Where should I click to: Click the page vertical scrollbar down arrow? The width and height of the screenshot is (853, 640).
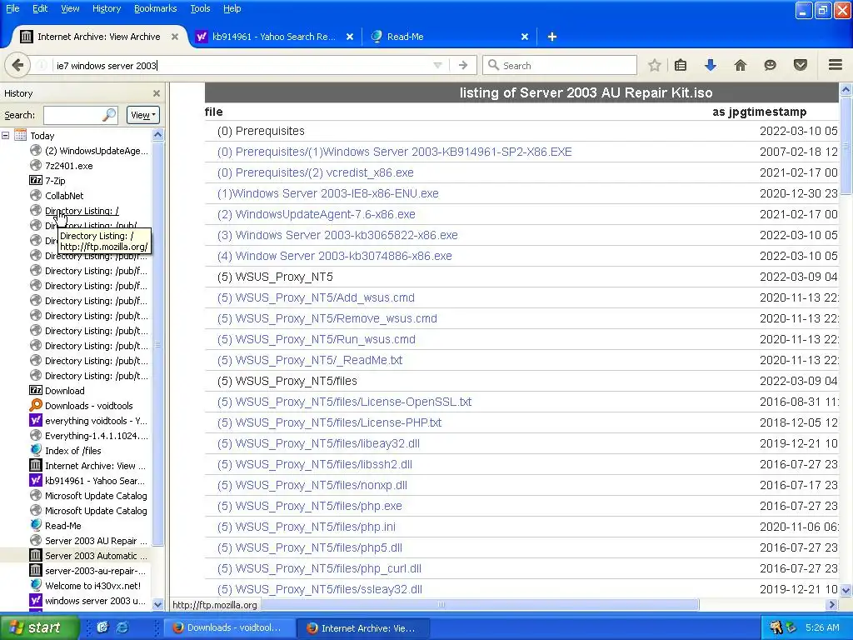(846, 590)
